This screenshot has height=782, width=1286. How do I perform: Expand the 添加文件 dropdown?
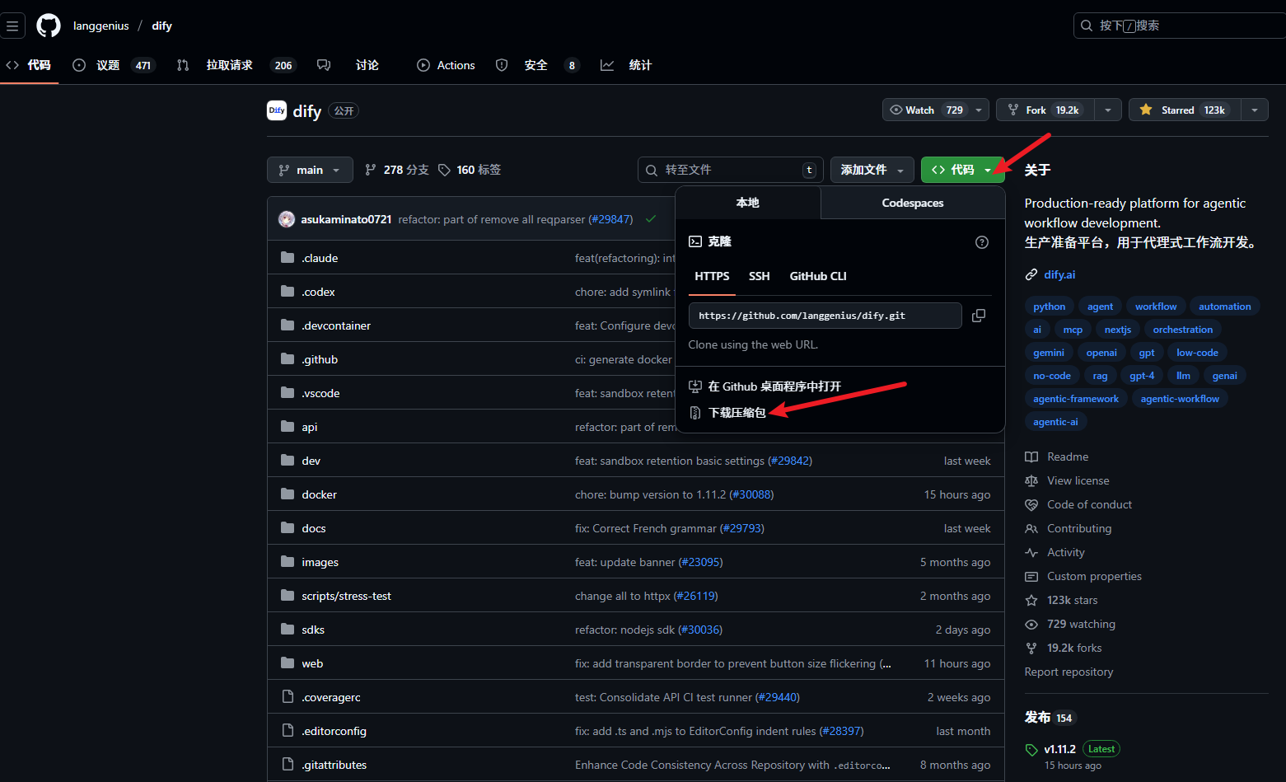click(872, 170)
